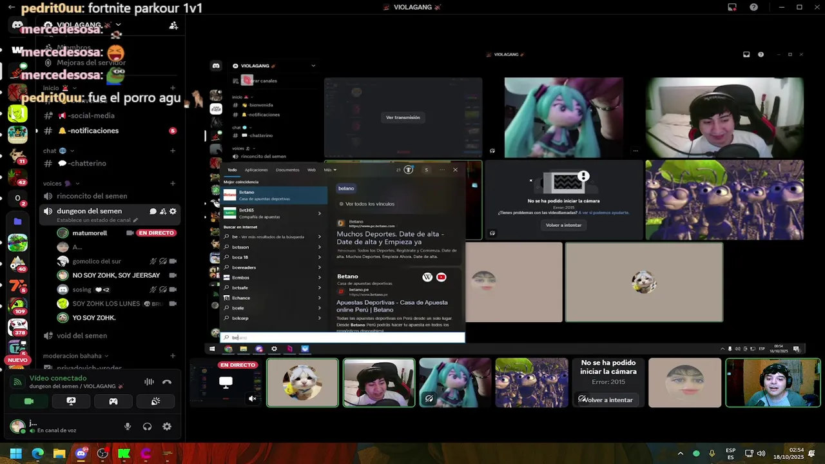Select Aplicaciones tab in streamed Windows search

(x=256, y=169)
